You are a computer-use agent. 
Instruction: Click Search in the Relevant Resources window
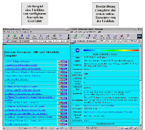[35, 37]
